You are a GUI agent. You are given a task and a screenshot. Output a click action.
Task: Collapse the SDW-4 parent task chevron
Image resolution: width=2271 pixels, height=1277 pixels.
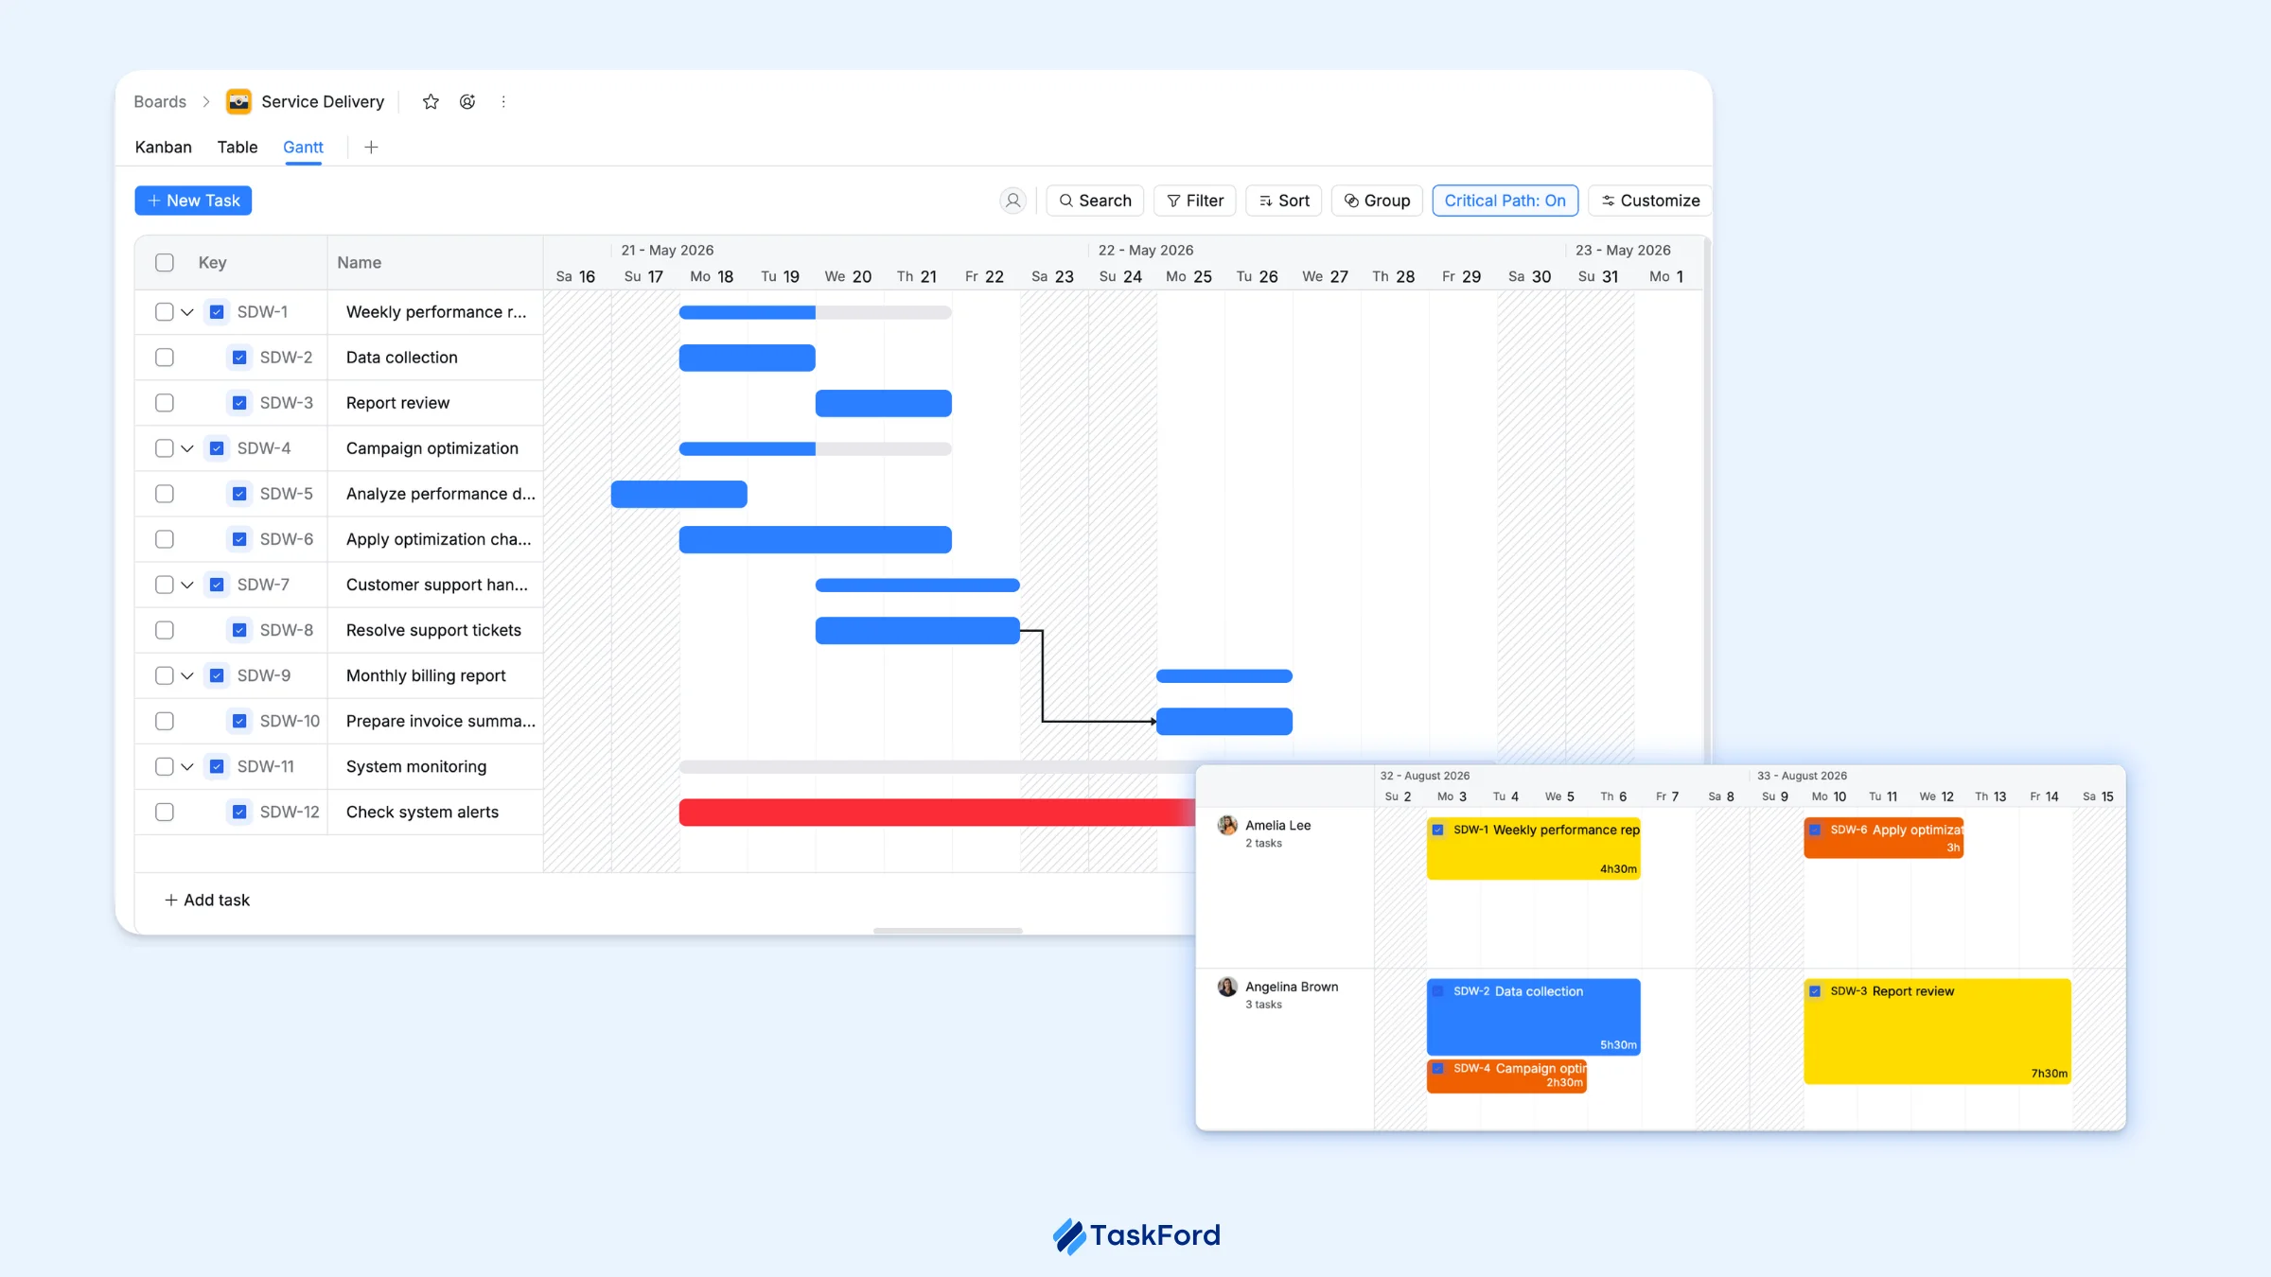[x=187, y=448]
